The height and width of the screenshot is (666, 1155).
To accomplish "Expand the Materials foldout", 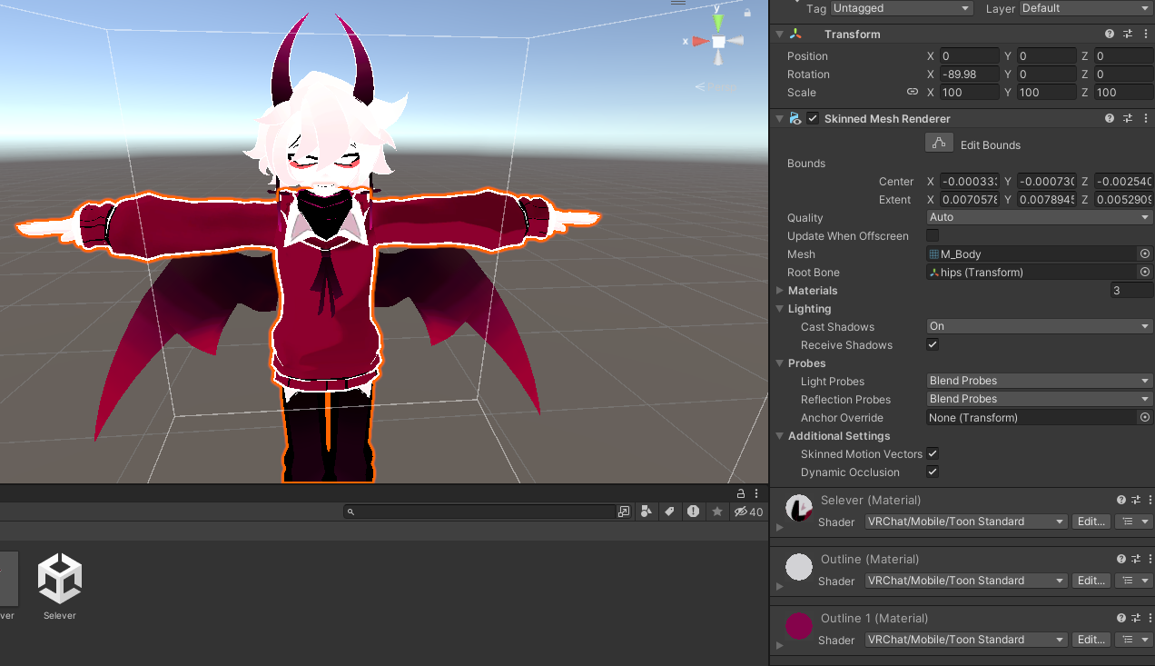I will 780,291.
